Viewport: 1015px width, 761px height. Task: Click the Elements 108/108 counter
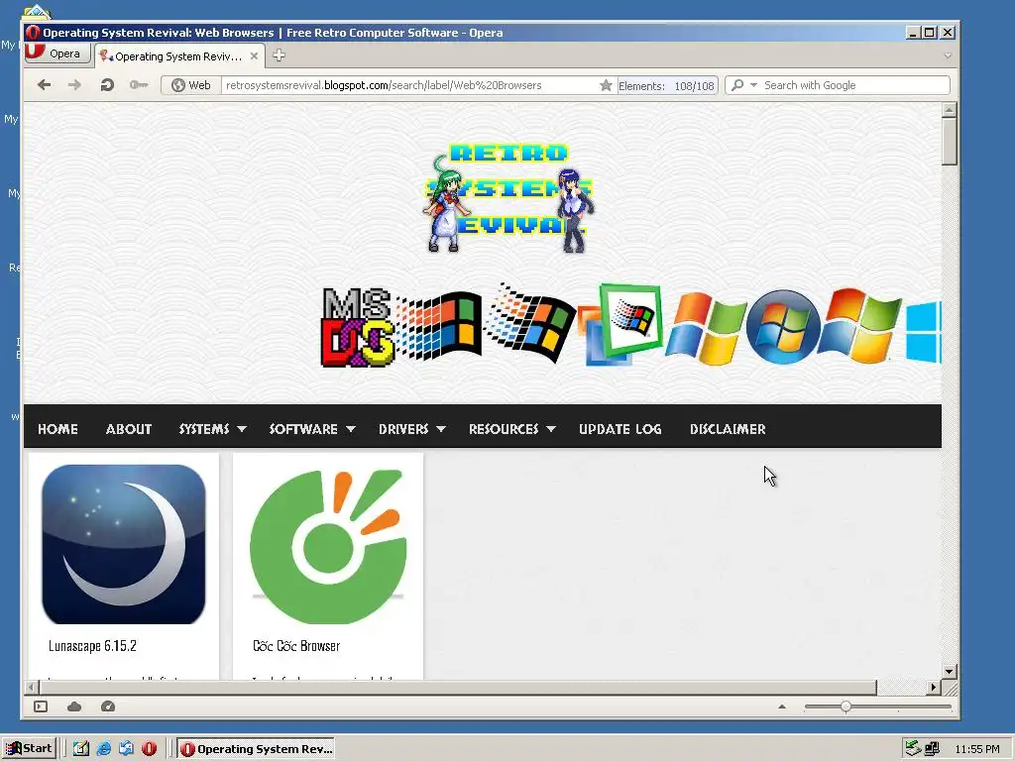(x=667, y=85)
